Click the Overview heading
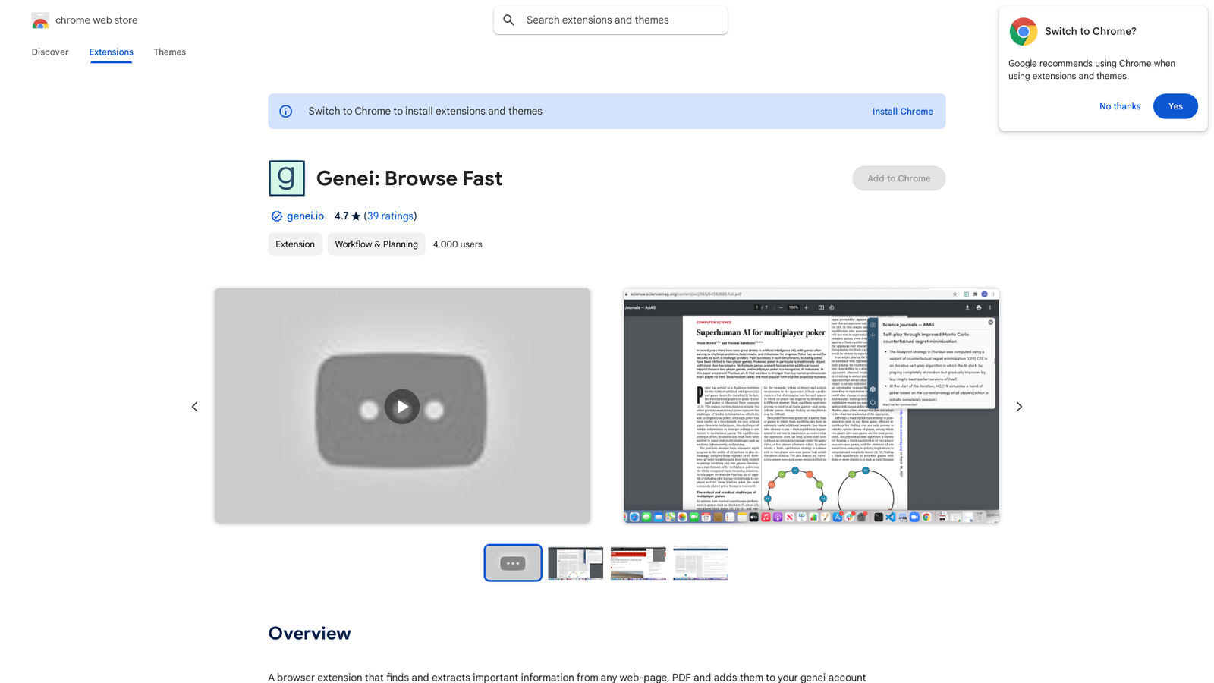The width and height of the screenshot is (1214, 683). (x=310, y=634)
